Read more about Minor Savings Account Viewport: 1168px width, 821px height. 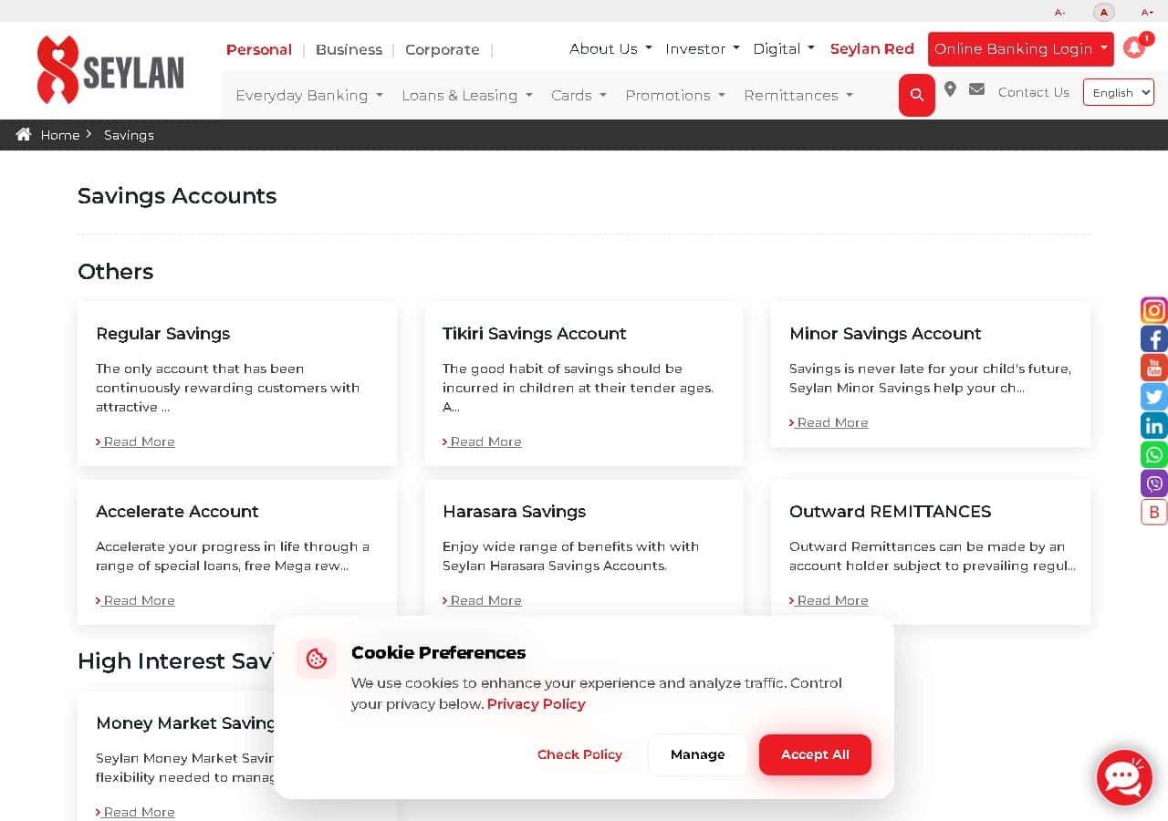coord(829,422)
